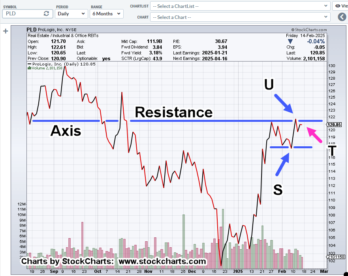Viewport: 348px width, 276px height.
Task: Click the plus icon left of chart
Action: [x=6, y=31]
